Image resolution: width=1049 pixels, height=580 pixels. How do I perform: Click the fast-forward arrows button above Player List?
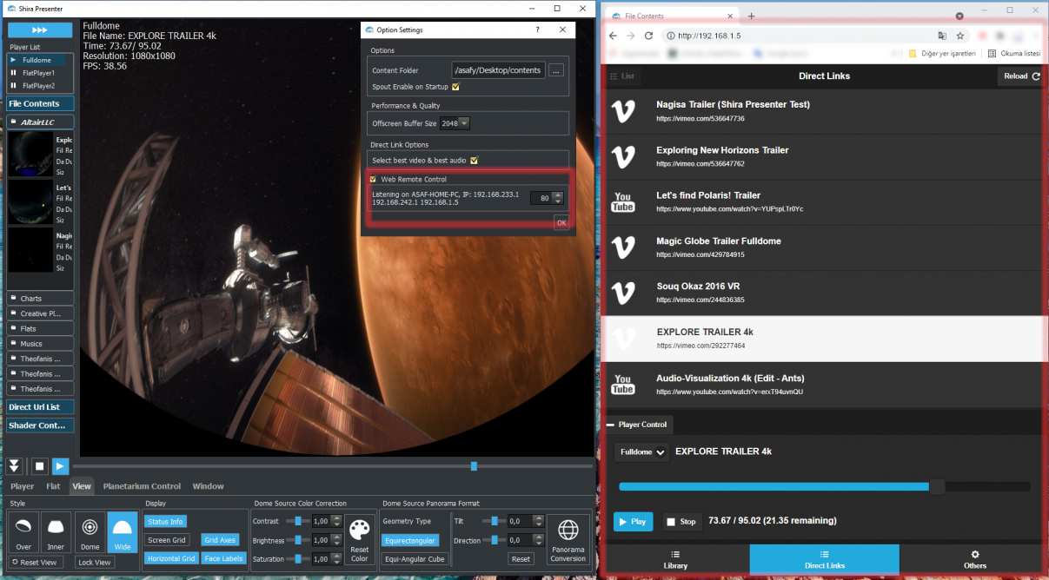click(41, 30)
